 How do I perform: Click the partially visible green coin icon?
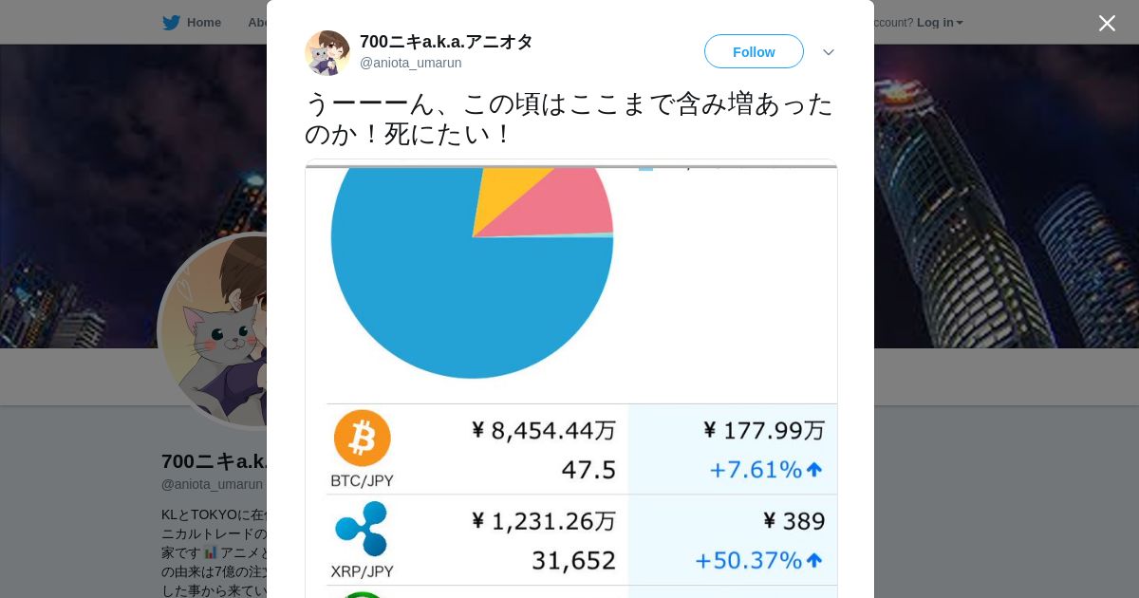(363, 594)
